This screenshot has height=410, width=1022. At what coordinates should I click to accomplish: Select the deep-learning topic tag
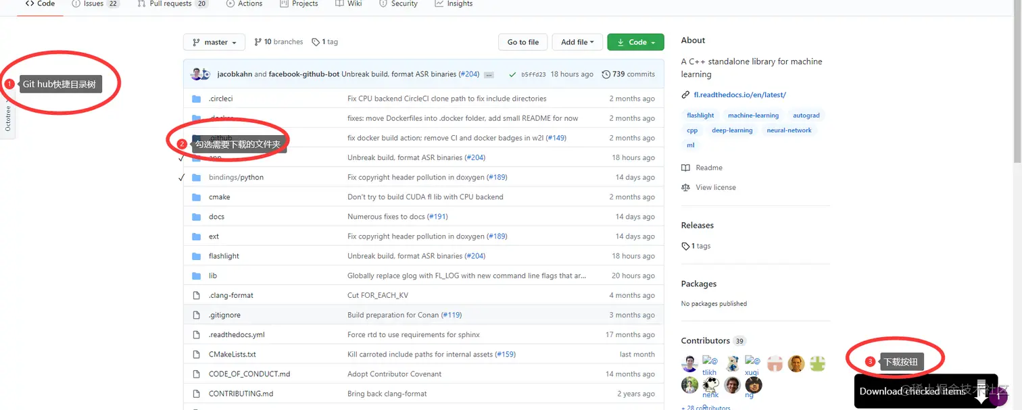tap(732, 130)
